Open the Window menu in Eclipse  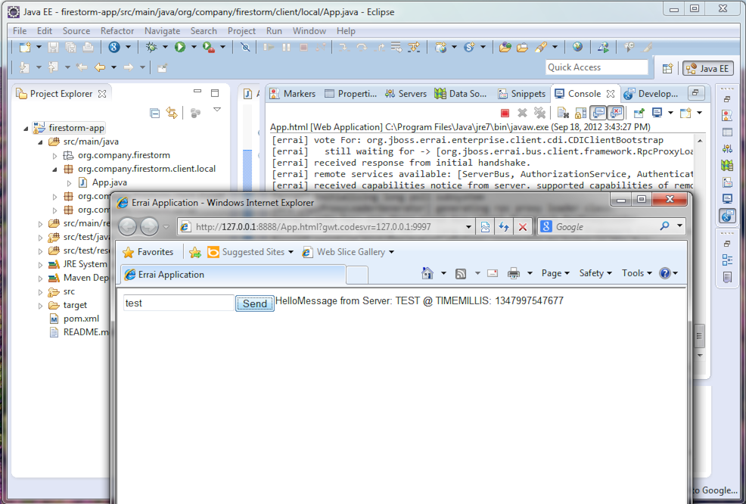click(x=309, y=31)
